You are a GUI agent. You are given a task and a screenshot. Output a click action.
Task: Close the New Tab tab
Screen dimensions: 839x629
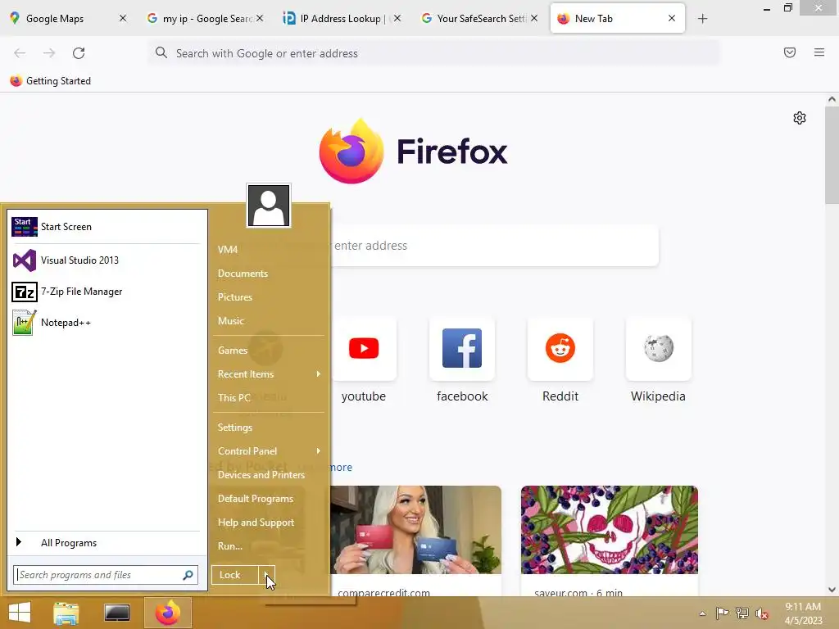pyautogui.click(x=672, y=19)
